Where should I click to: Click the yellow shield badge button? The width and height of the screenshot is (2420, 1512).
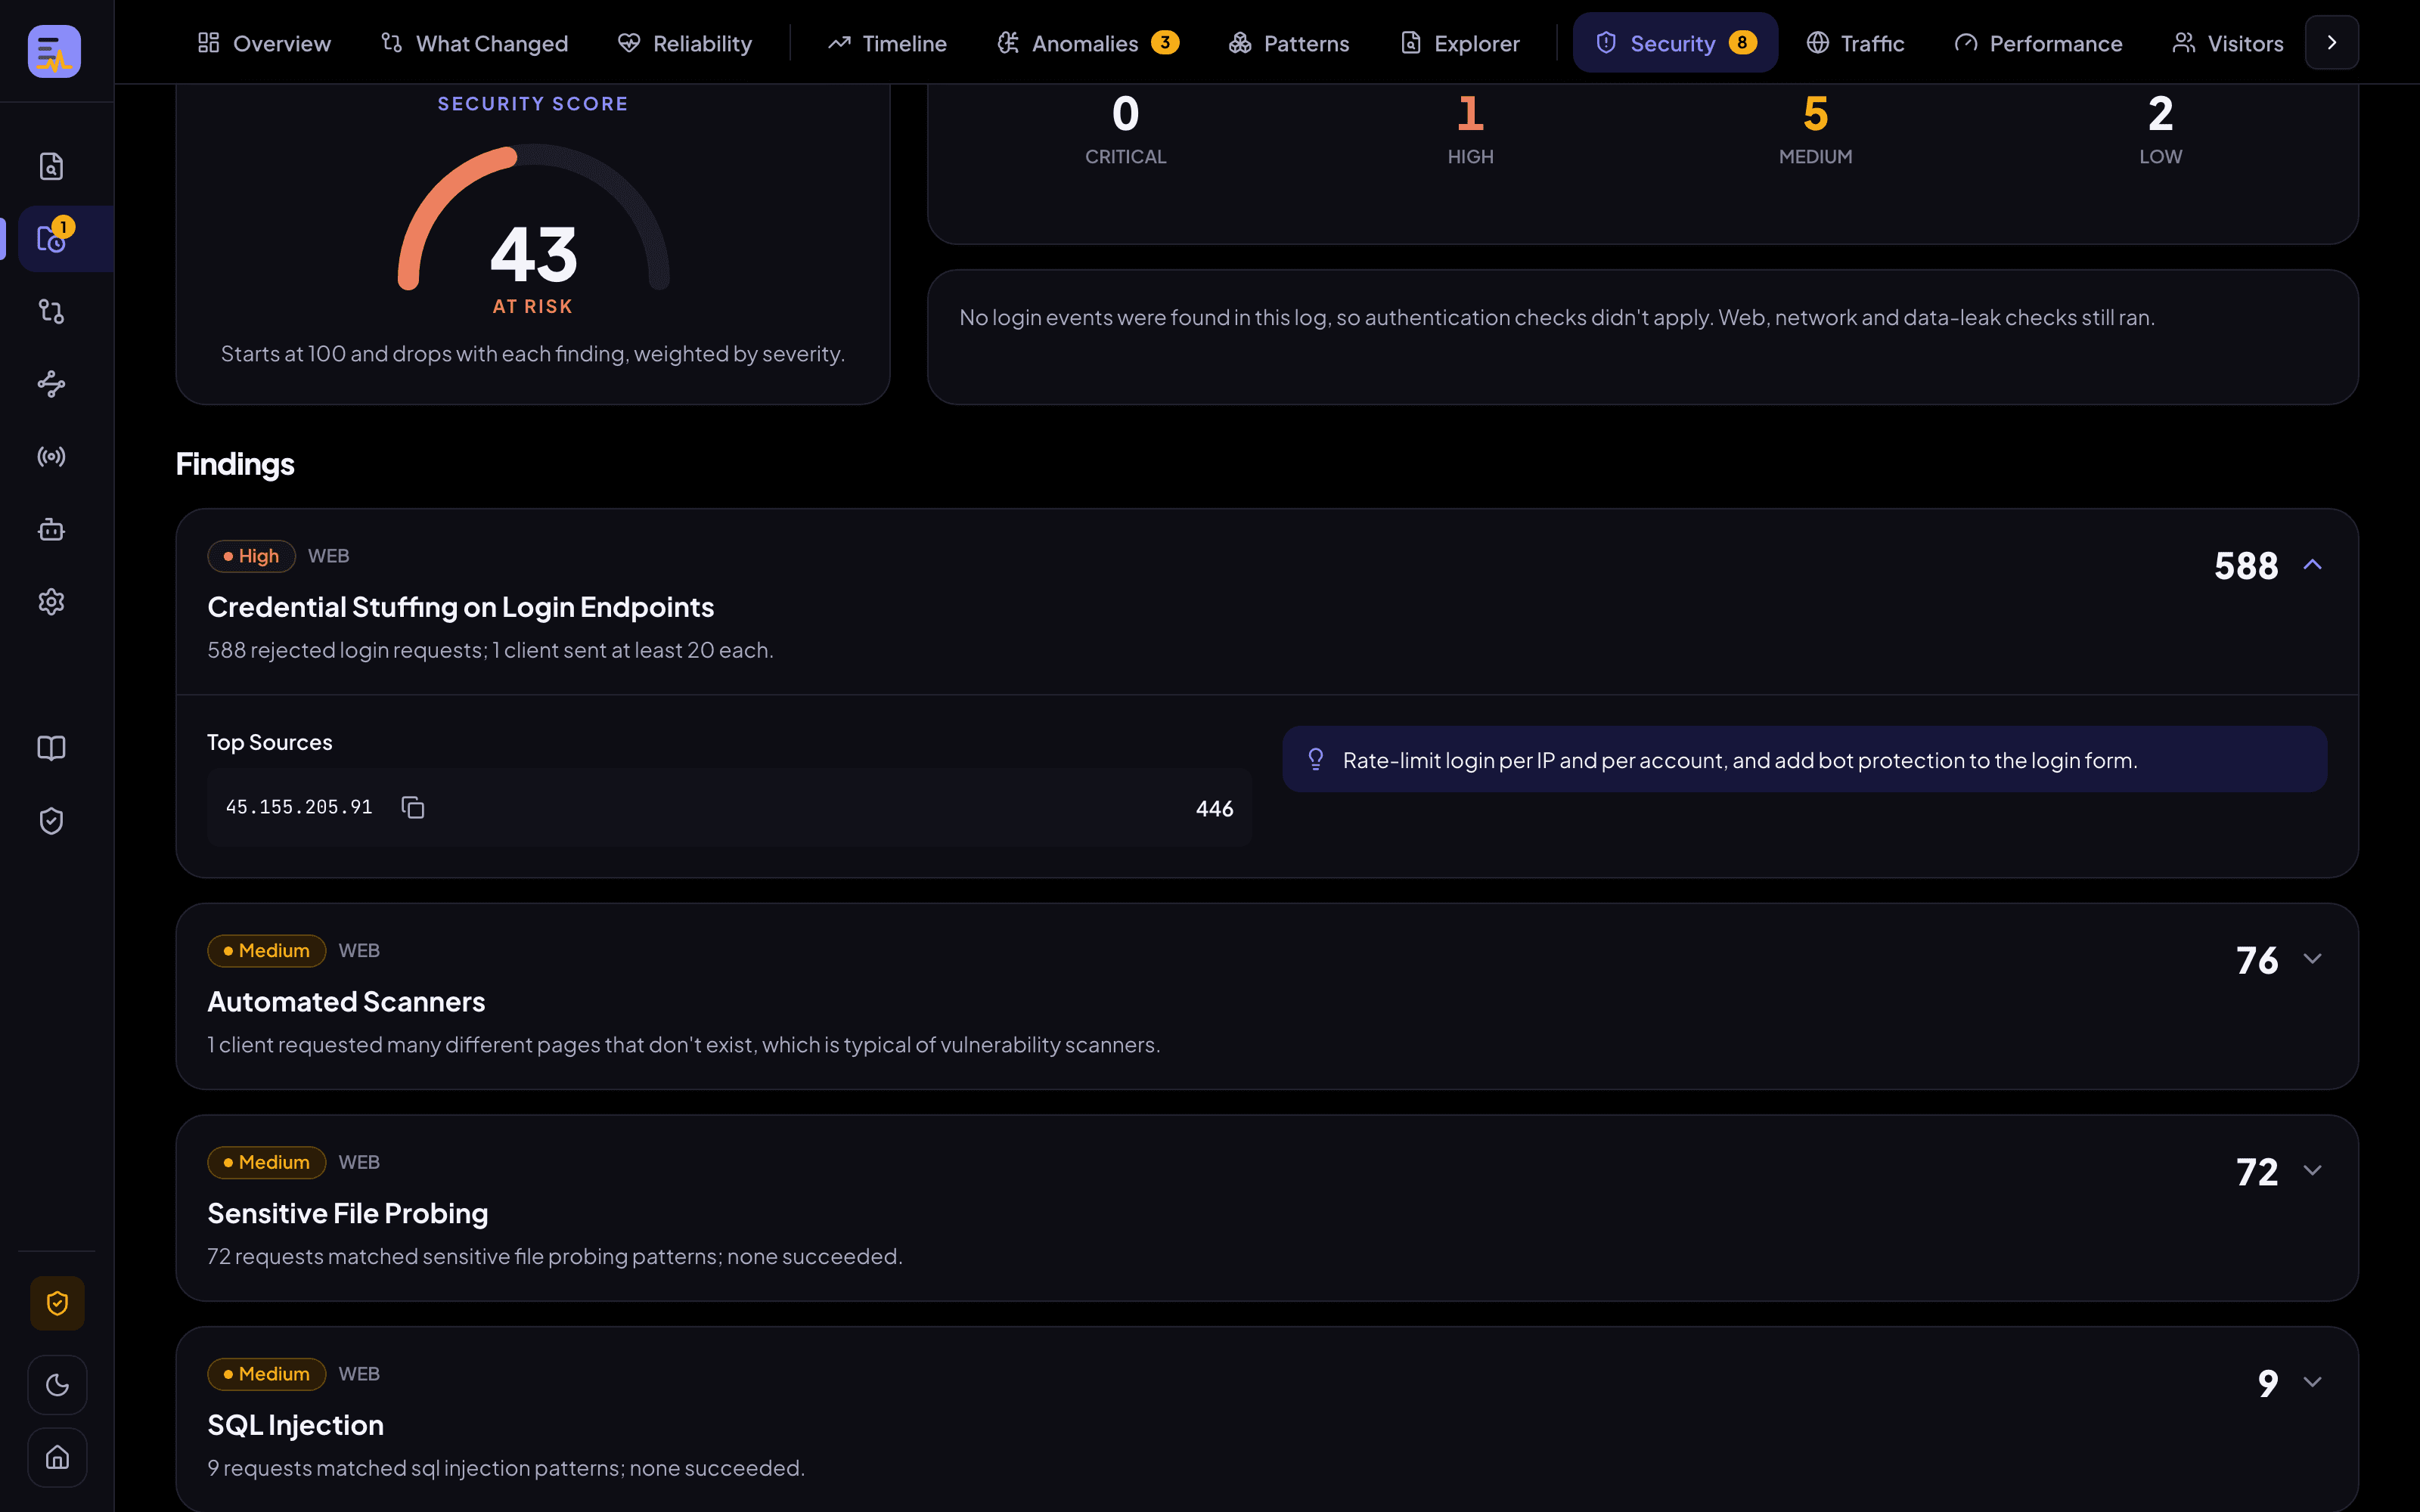click(x=57, y=1303)
